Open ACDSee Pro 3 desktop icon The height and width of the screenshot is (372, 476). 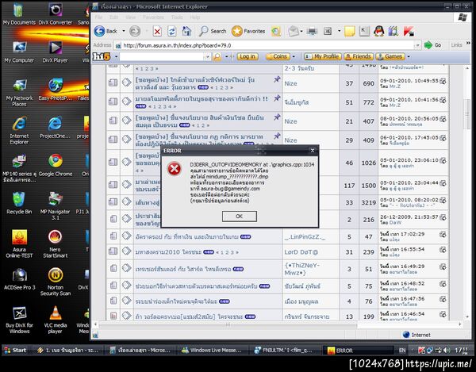(x=19, y=278)
